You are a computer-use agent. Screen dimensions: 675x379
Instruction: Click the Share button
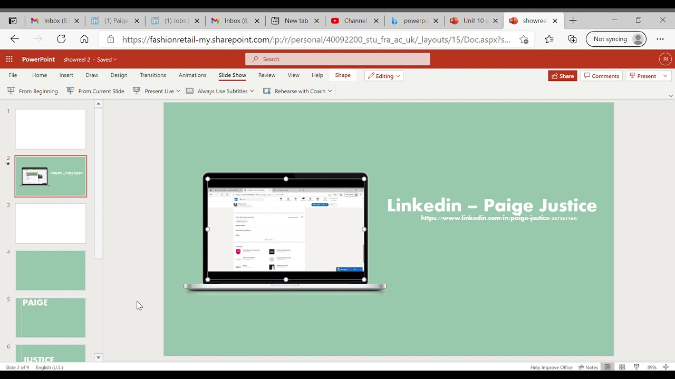pyautogui.click(x=563, y=76)
